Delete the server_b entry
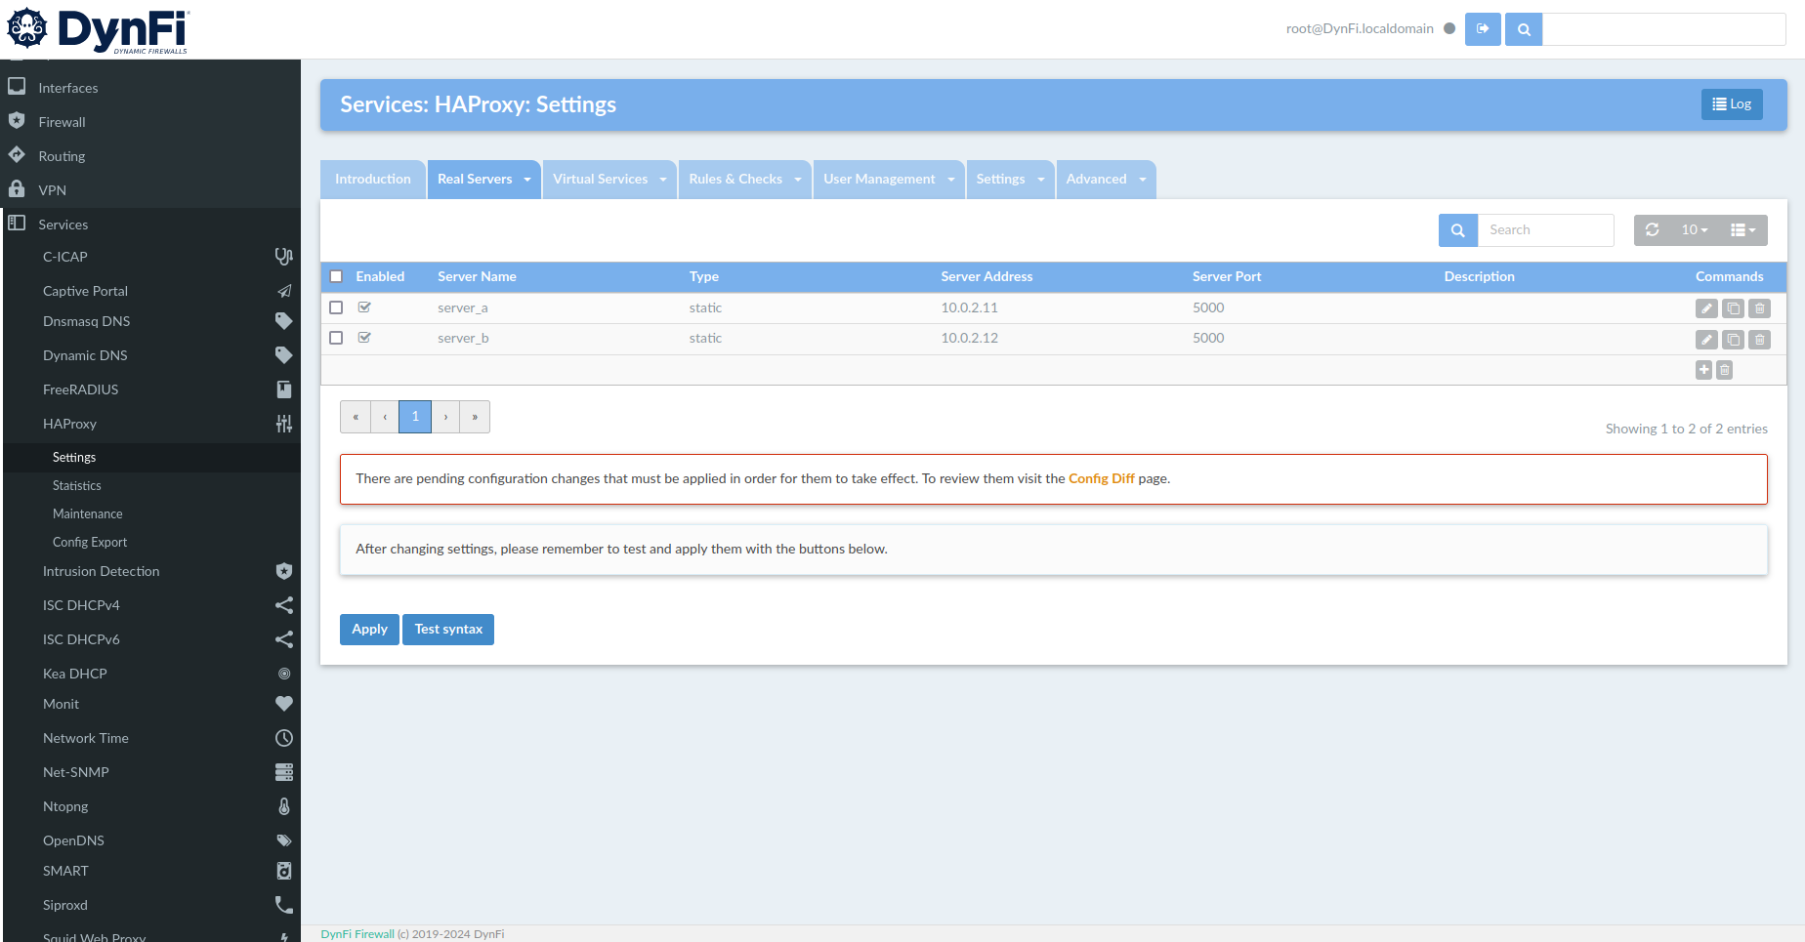 1759,340
